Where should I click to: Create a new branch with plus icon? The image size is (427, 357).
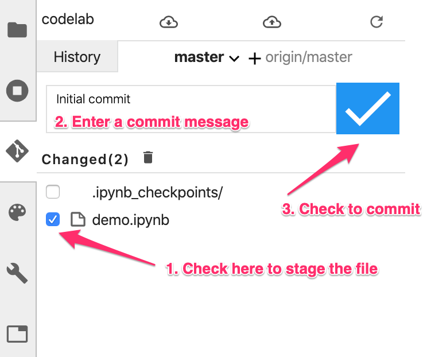pos(254,58)
